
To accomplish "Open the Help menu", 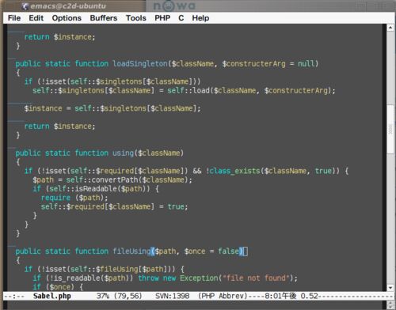I will (x=200, y=18).
